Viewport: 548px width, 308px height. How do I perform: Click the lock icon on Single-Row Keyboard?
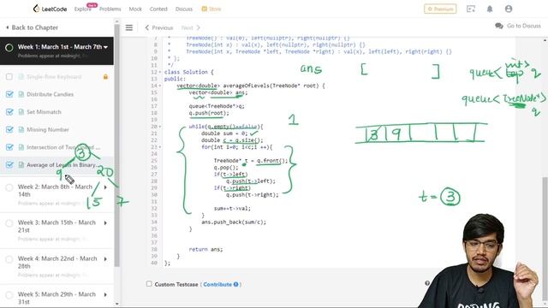105,77
